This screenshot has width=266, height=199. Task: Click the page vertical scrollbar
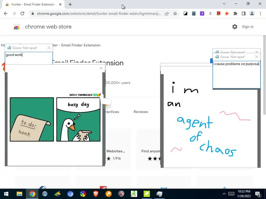[264, 75]
